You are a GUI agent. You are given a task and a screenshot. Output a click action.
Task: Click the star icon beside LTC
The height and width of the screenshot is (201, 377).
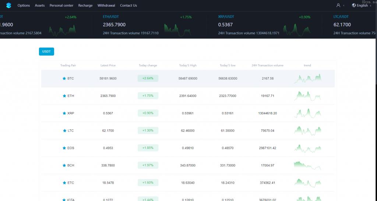coord(64,130)
